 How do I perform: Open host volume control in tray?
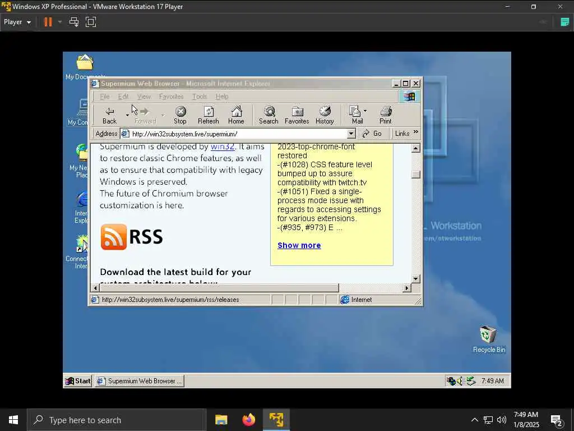click(502, 420)
